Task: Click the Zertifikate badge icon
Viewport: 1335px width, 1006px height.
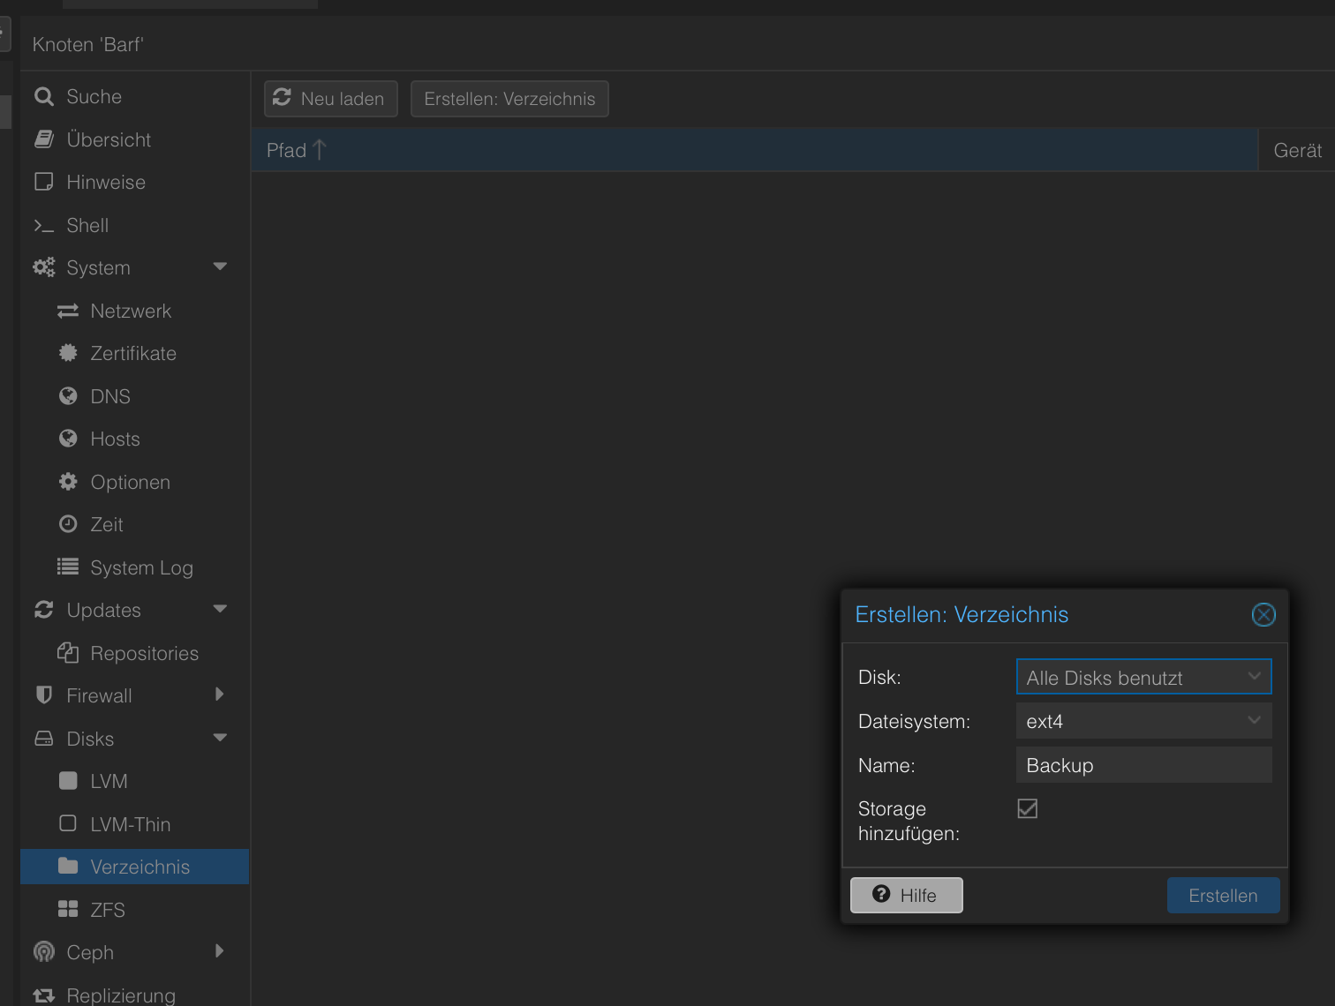Action: (68, 353)
